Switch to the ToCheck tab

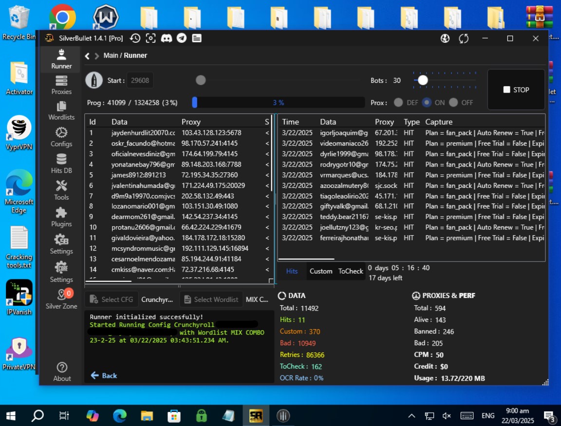click(x=351, y=271)
